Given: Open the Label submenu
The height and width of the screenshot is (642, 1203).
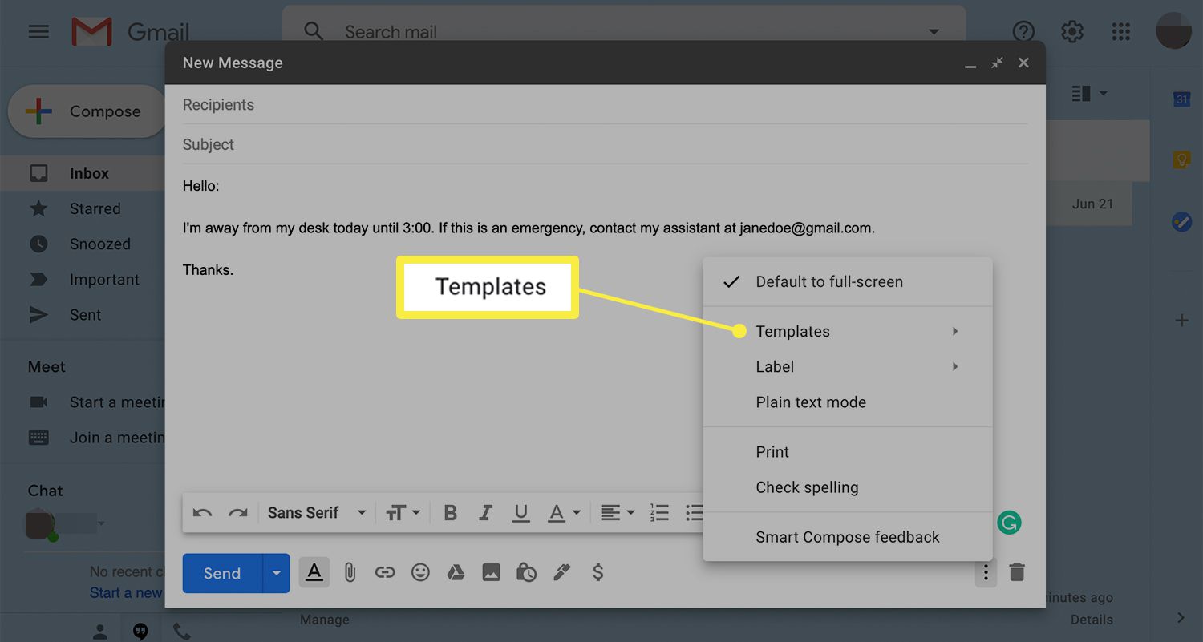Looking at the screenshot, I should tap(848, 367).
